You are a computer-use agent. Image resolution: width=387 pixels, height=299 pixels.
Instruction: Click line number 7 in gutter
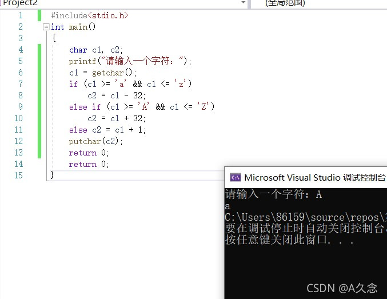coord(21,84)
